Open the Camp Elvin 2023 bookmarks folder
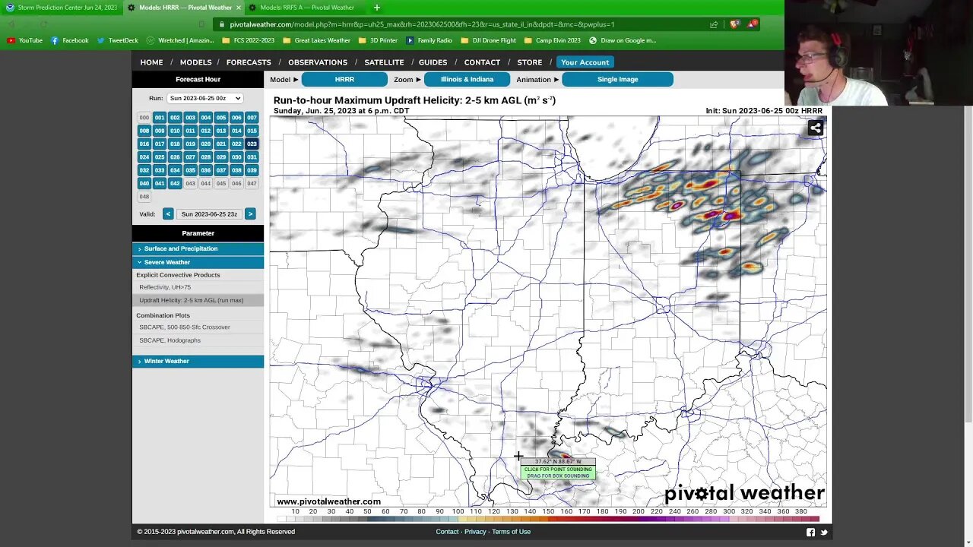This screenshot has width=973, height=547. [552, 40]
